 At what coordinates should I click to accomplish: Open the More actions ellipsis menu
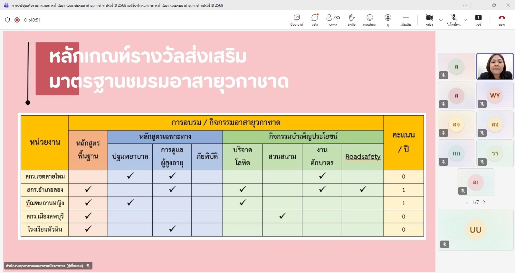[x=406, y=20]
